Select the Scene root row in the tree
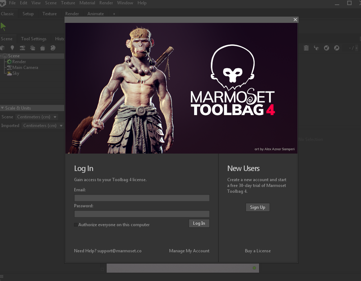 32,56
